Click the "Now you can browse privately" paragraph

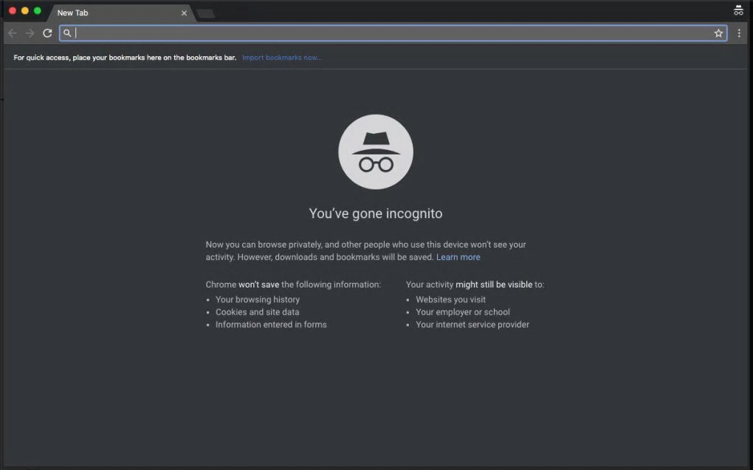pos(366,251)
